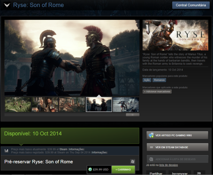The width and height of the screenshot is (213, 175).
Task: Select the handshake screenshot thumbnail
Action: tap(99, 104)
